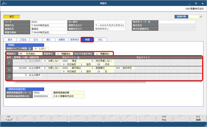Click the empty 取引先コード input field
The width and height of the screenshot is (207, 127).
coord(177,22)
